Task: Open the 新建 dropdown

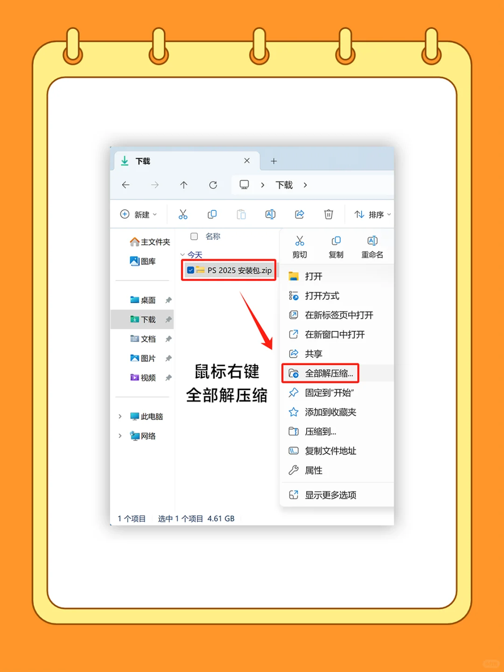Action: click(139, 214)
